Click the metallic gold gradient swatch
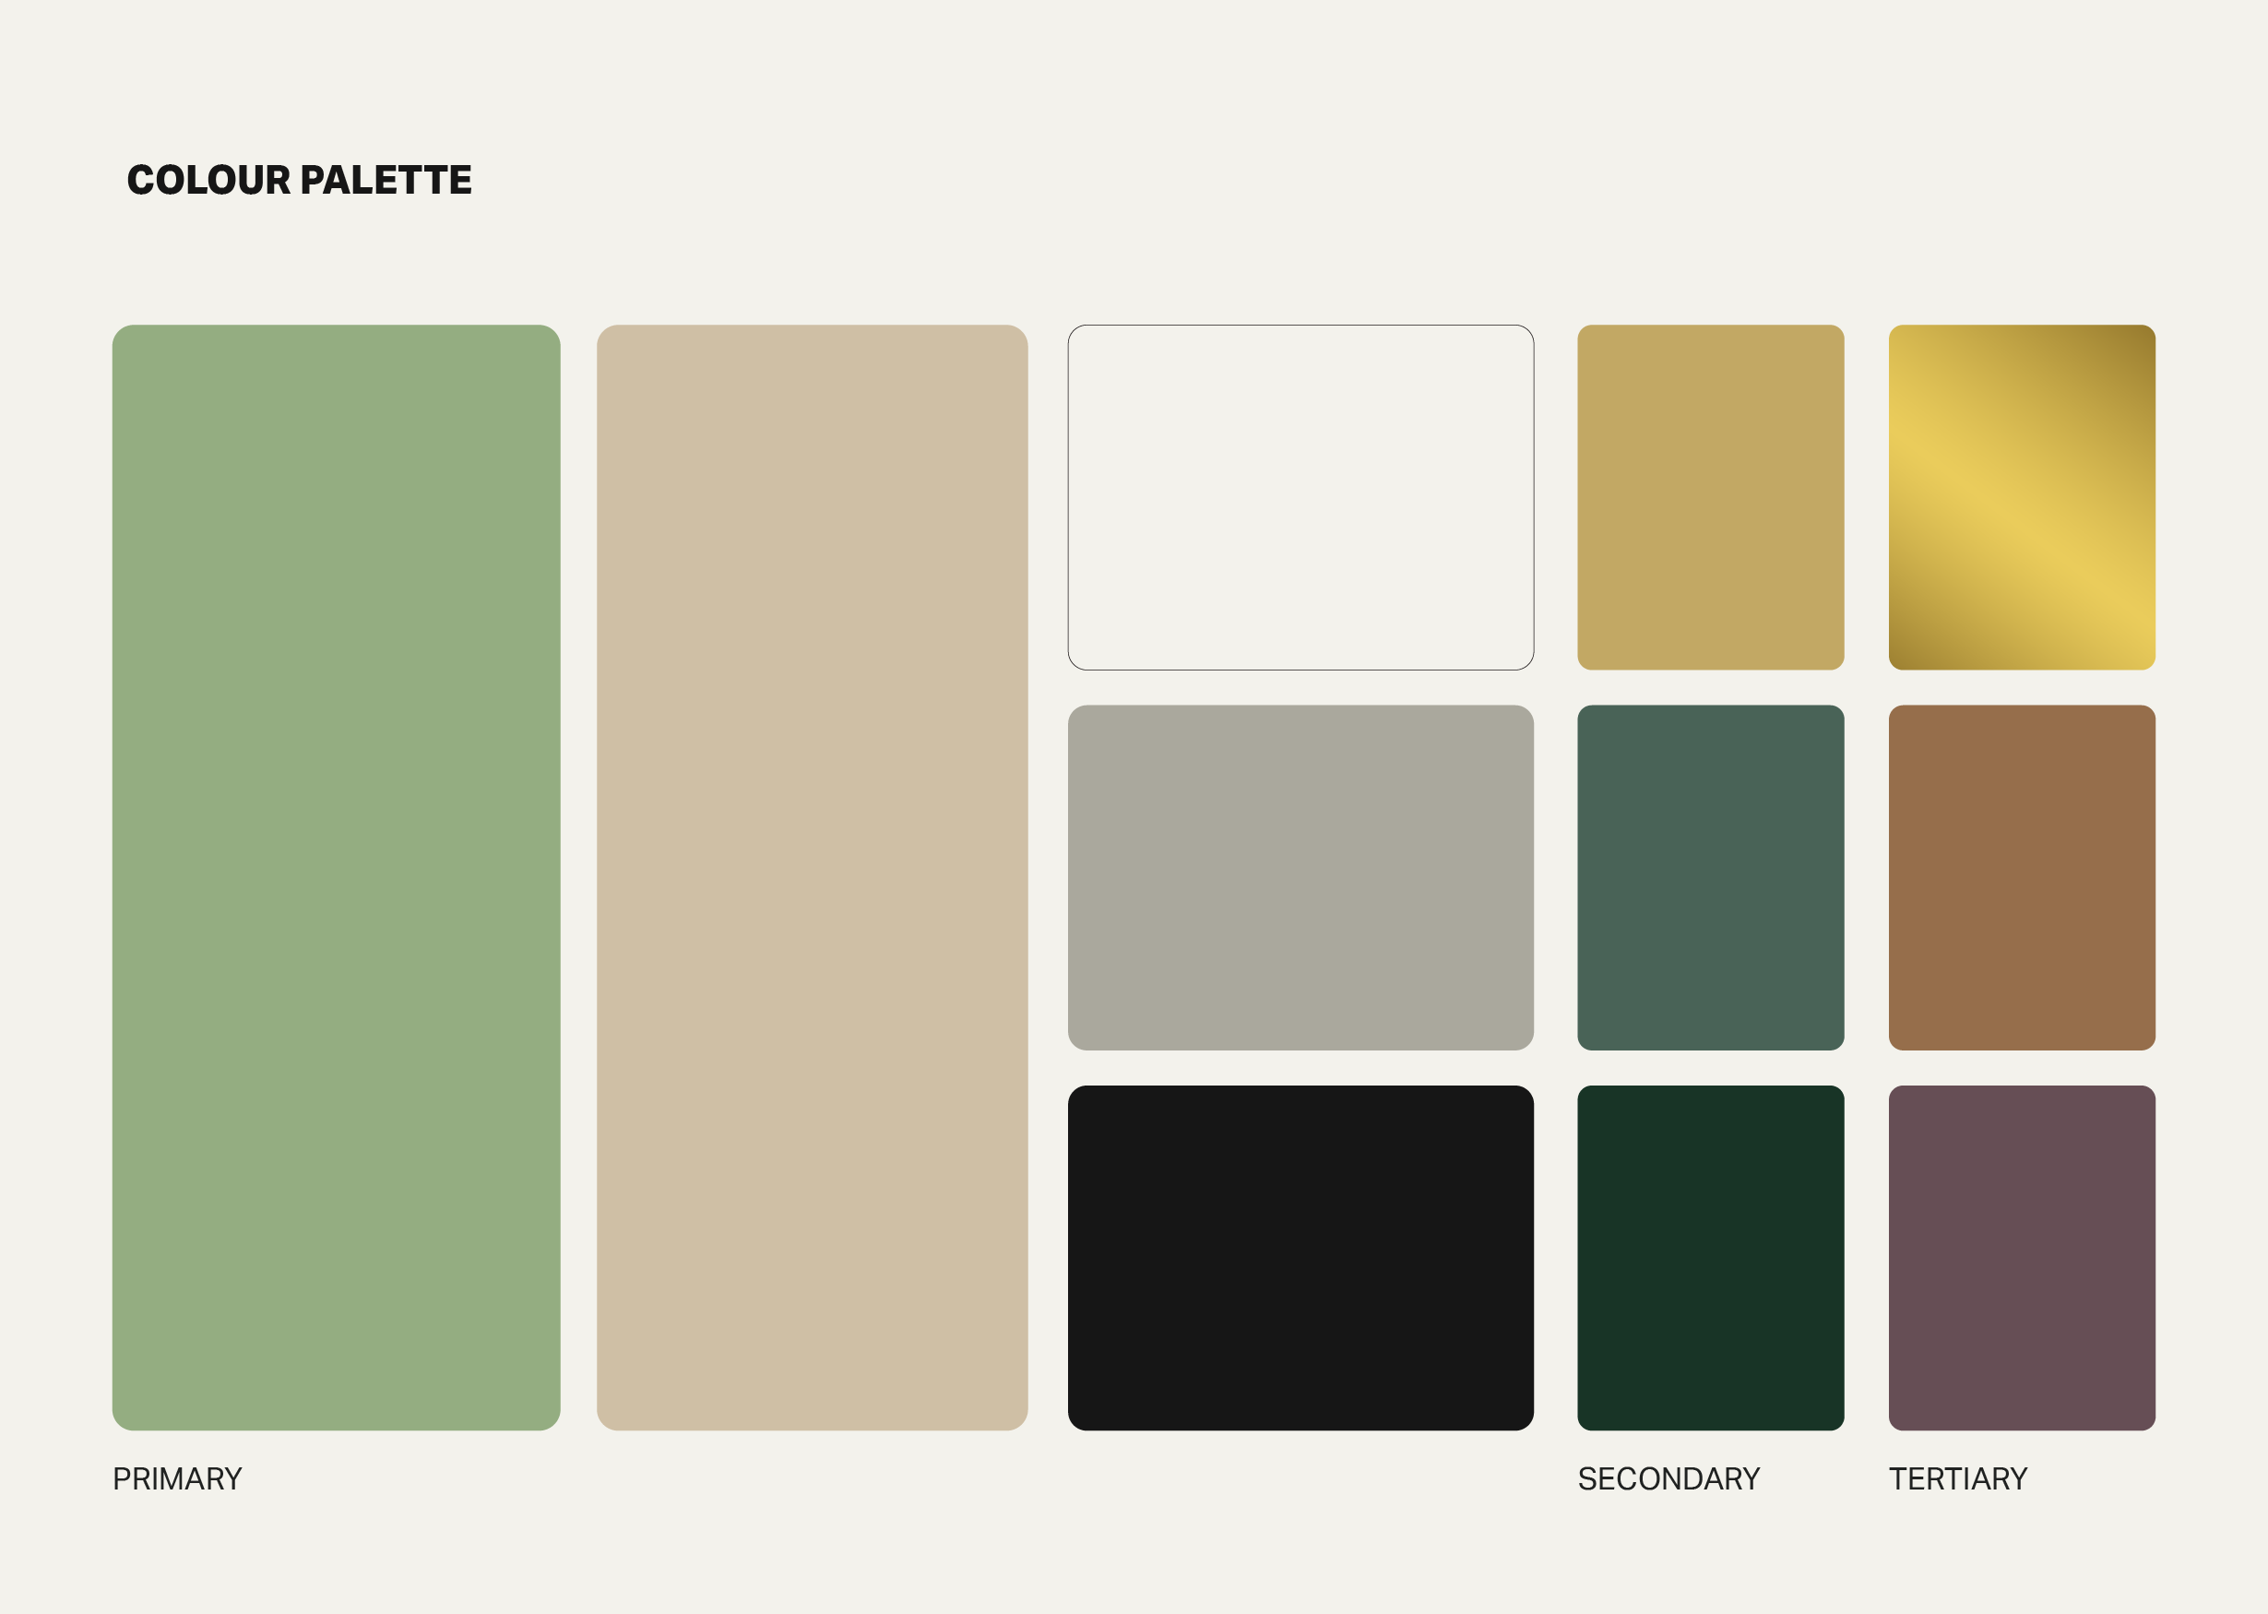2268x1614 pixels. tap(2022, 497)
